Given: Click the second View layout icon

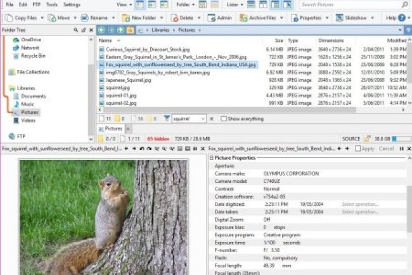Looking at the screenshot, I should (152, 4).
